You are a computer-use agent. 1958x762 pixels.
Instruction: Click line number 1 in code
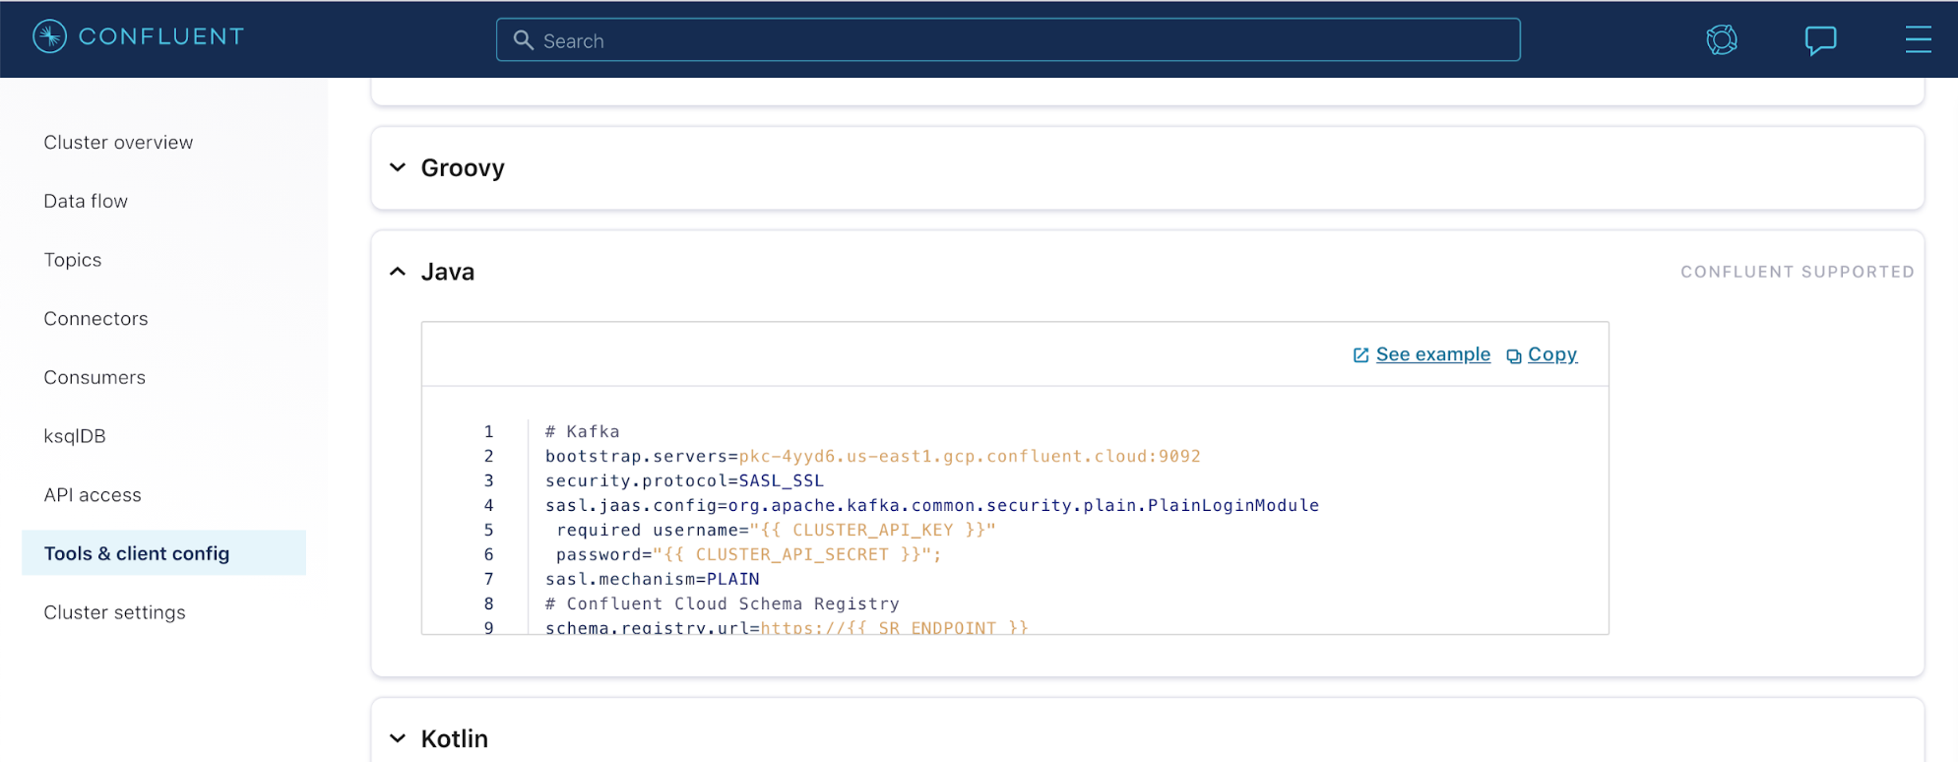click(488, 431)
